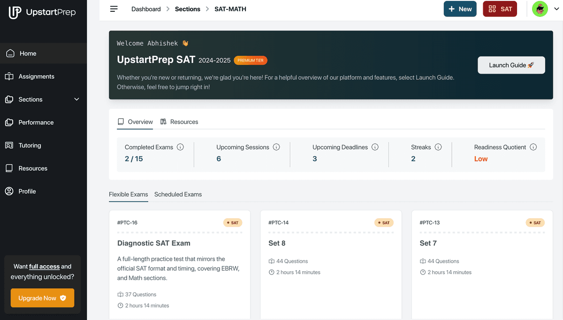Switch to the Overview tab
The height and width of the screenshot is (320, 563).
point(135,122)
